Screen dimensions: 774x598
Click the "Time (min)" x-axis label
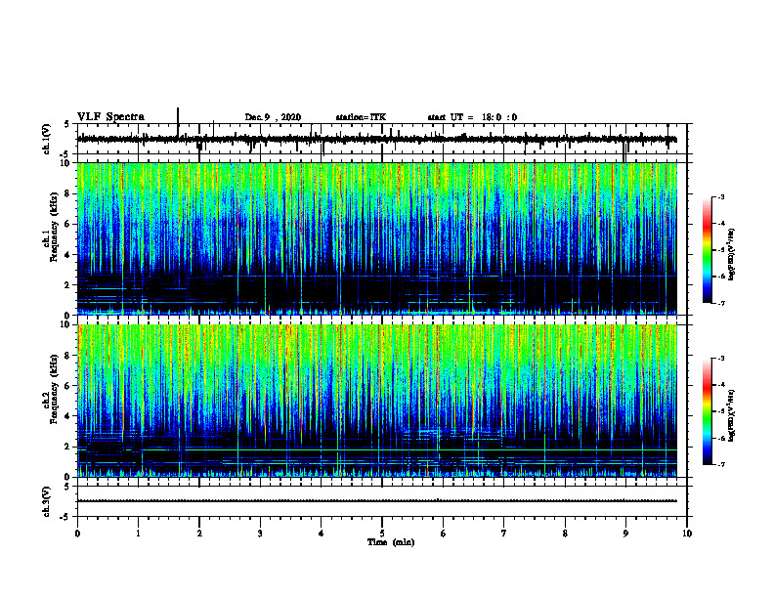click(391, 542)
